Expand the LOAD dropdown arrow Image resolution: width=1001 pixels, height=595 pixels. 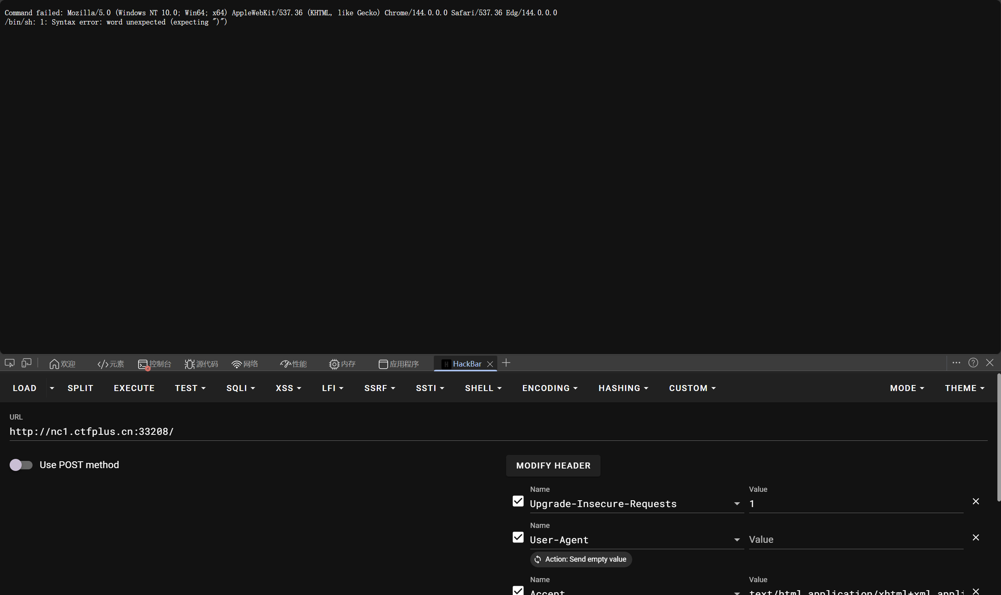52,388
